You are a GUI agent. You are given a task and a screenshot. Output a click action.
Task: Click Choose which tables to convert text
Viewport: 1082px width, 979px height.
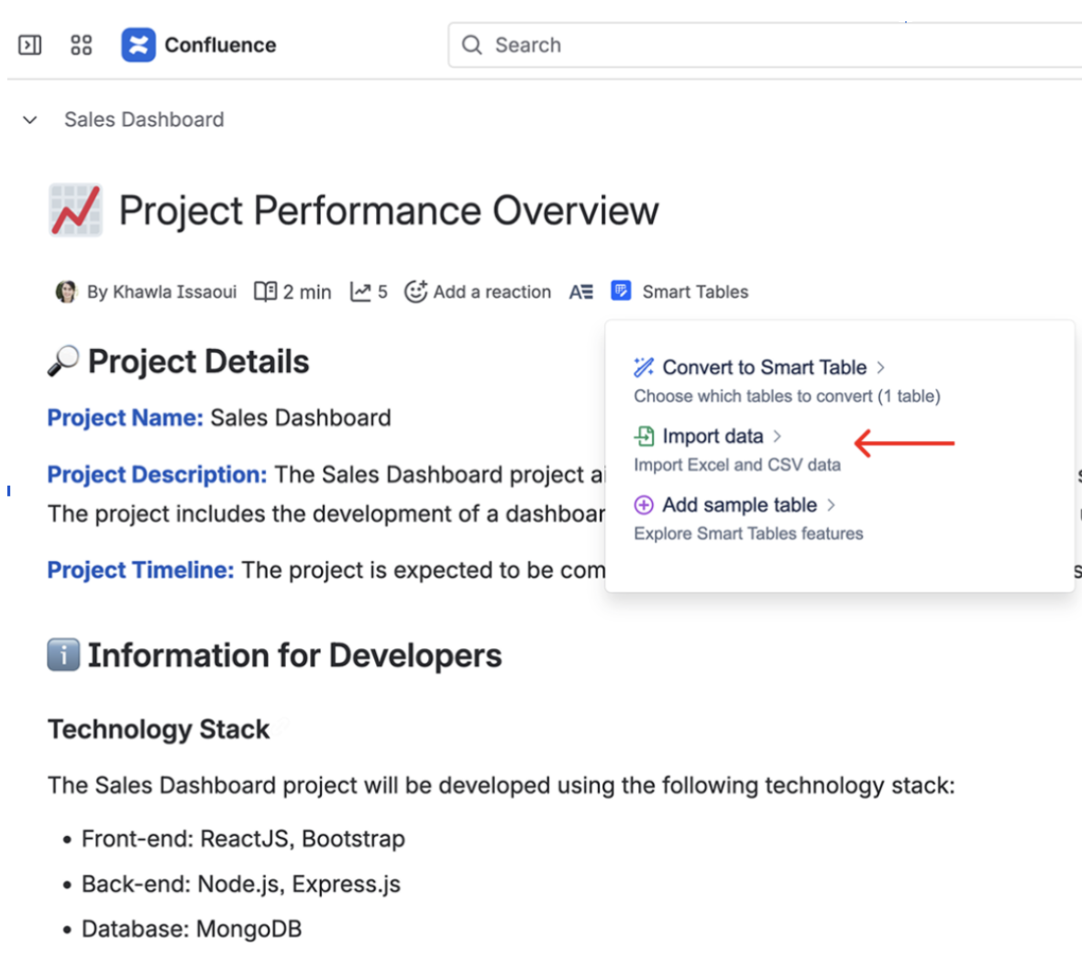(787, 396)
